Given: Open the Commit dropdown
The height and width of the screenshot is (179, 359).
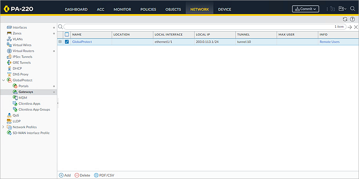Looking at the screenshot, I should pos(305,9).
